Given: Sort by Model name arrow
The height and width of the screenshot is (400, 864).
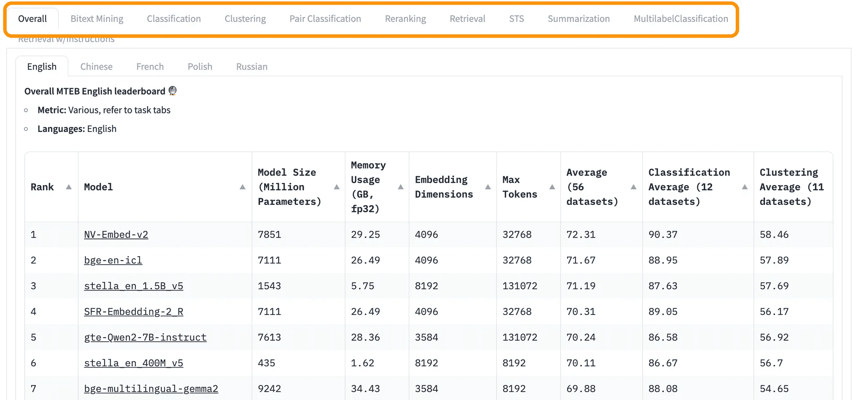Looking at the screenshot, I should tap(243, 187).
